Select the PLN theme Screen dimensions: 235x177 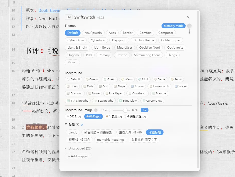click(x=89, y=55)
